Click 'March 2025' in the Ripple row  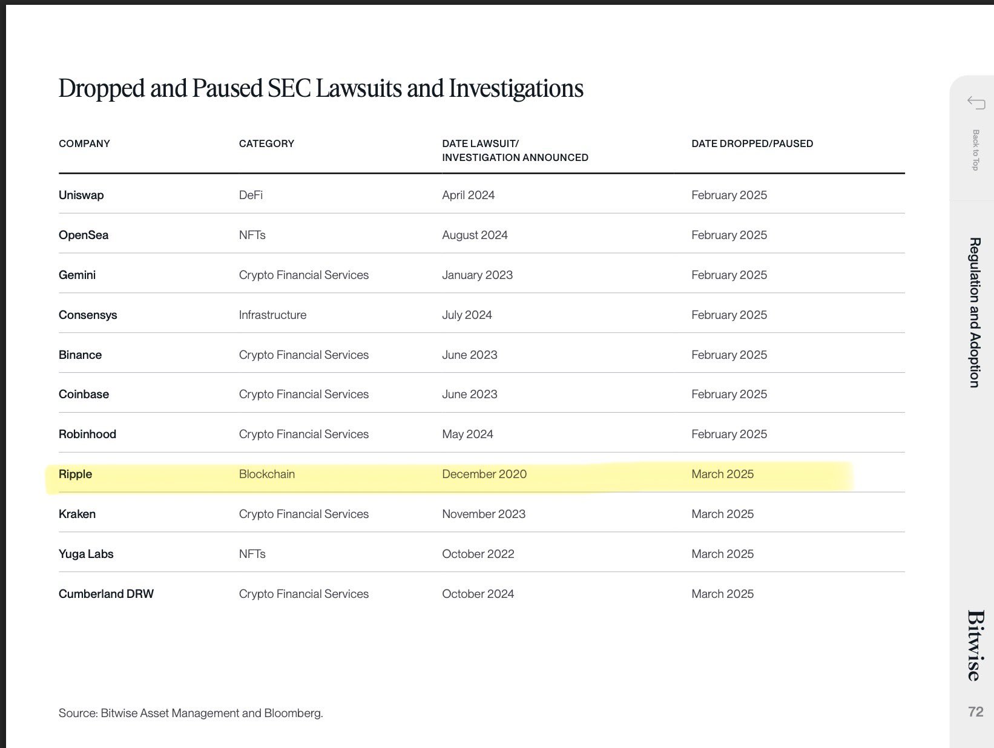[722, 474]
